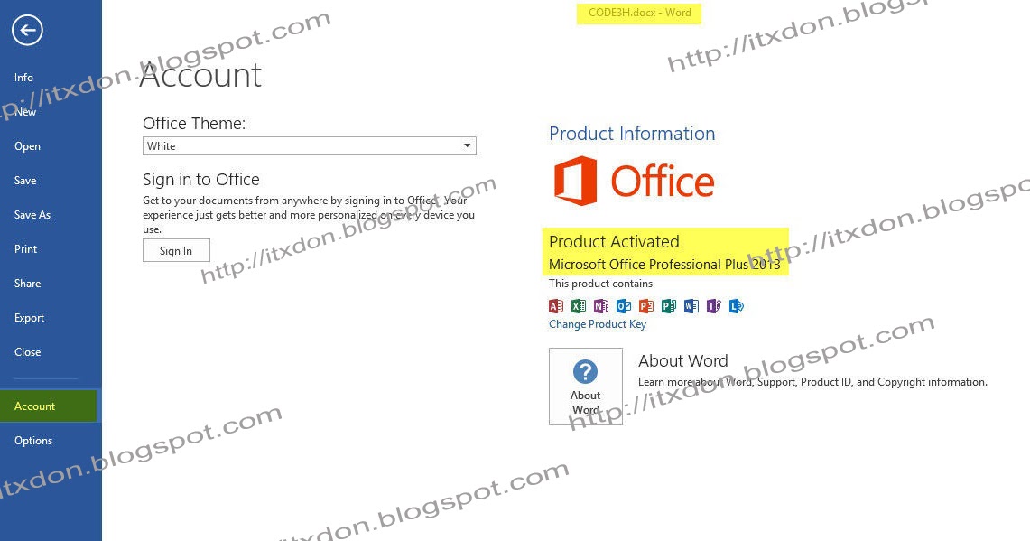Click the back arrow to return to document
Viewport: 1030px width, 541px height.
coord(27,30)
